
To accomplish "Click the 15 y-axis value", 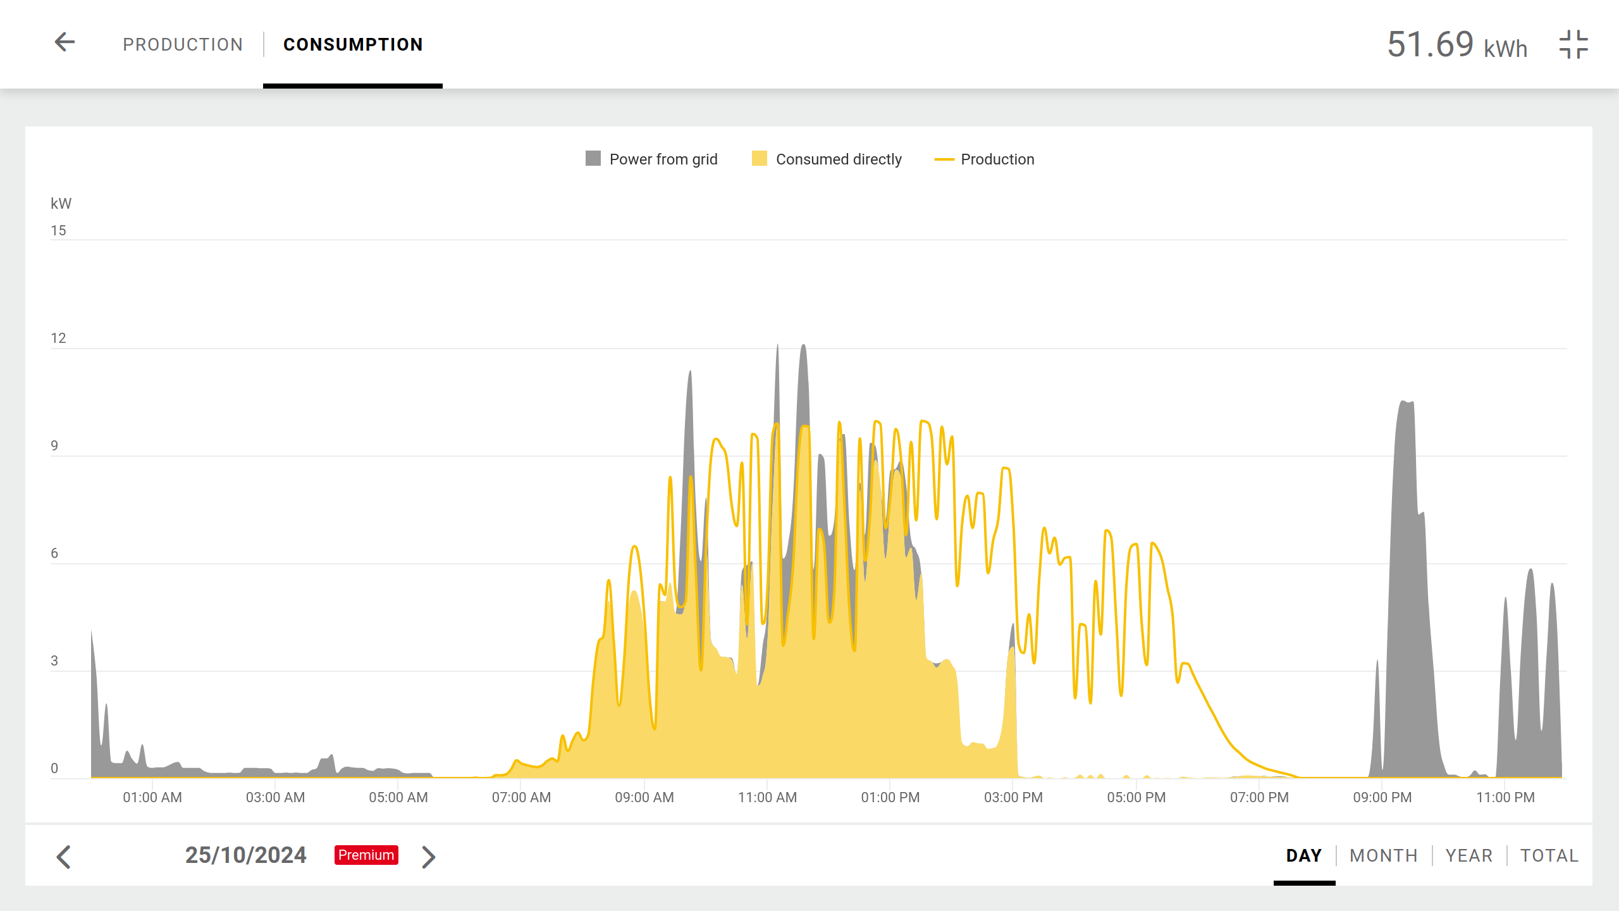I will click(x=58, y=230).
